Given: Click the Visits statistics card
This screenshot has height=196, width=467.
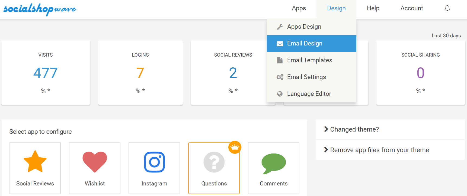Looking at the screenshot, I should (46, 73).
